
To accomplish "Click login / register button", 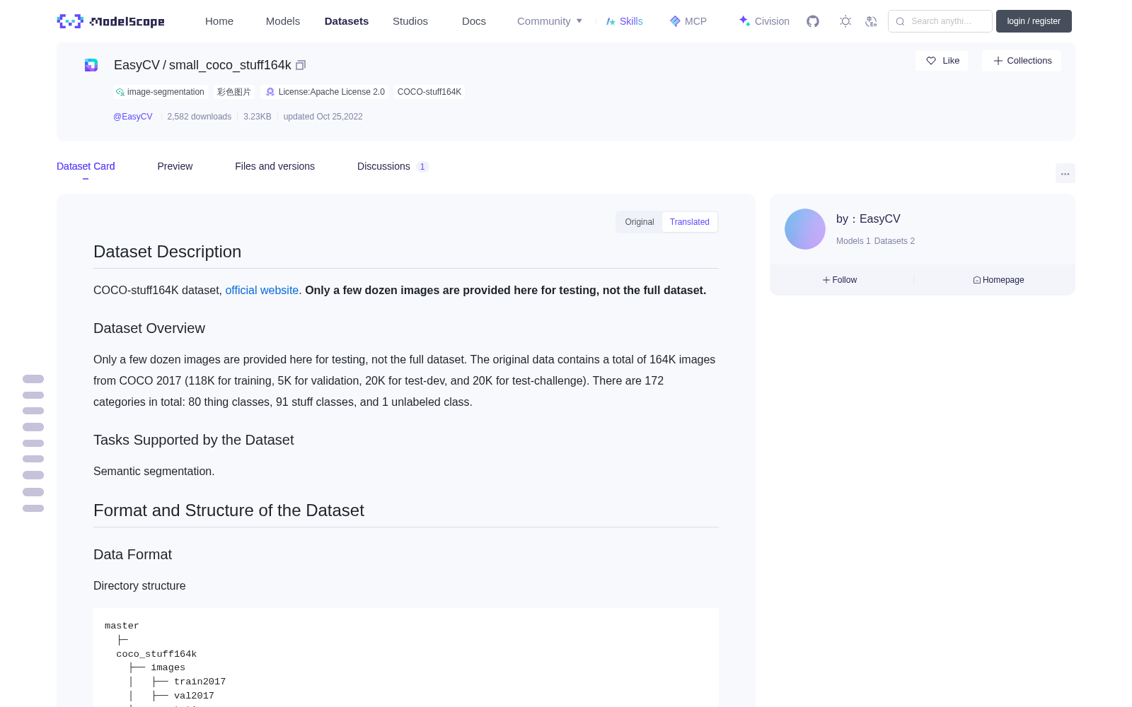I will tap(1034, 21).
